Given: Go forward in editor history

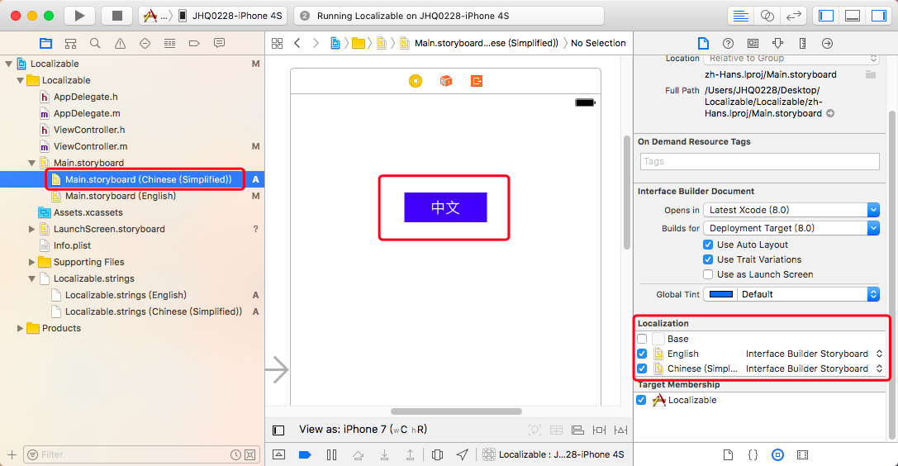Looking at the screenshot, I should coord(316,43).
